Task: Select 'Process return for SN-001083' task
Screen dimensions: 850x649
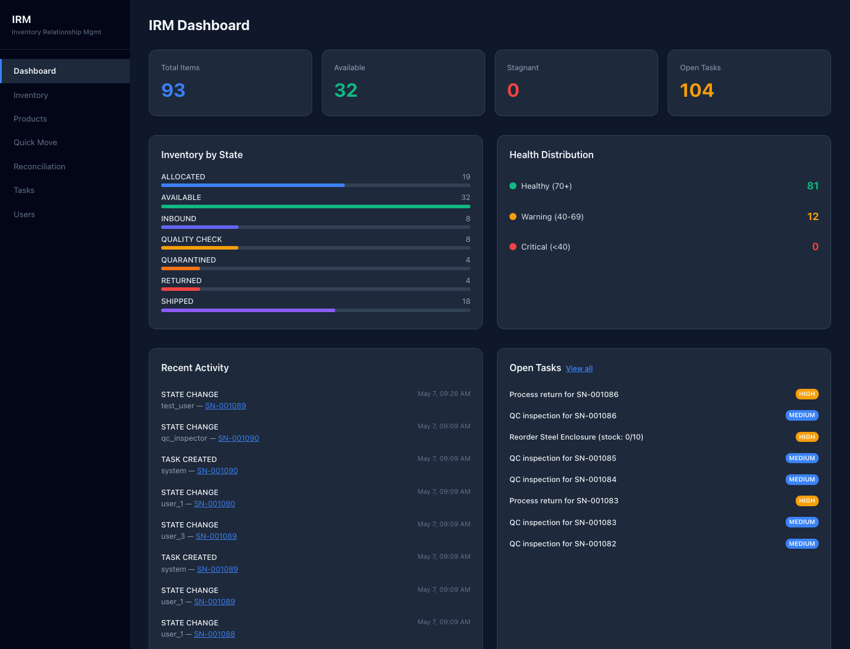Action: (564, 501)
